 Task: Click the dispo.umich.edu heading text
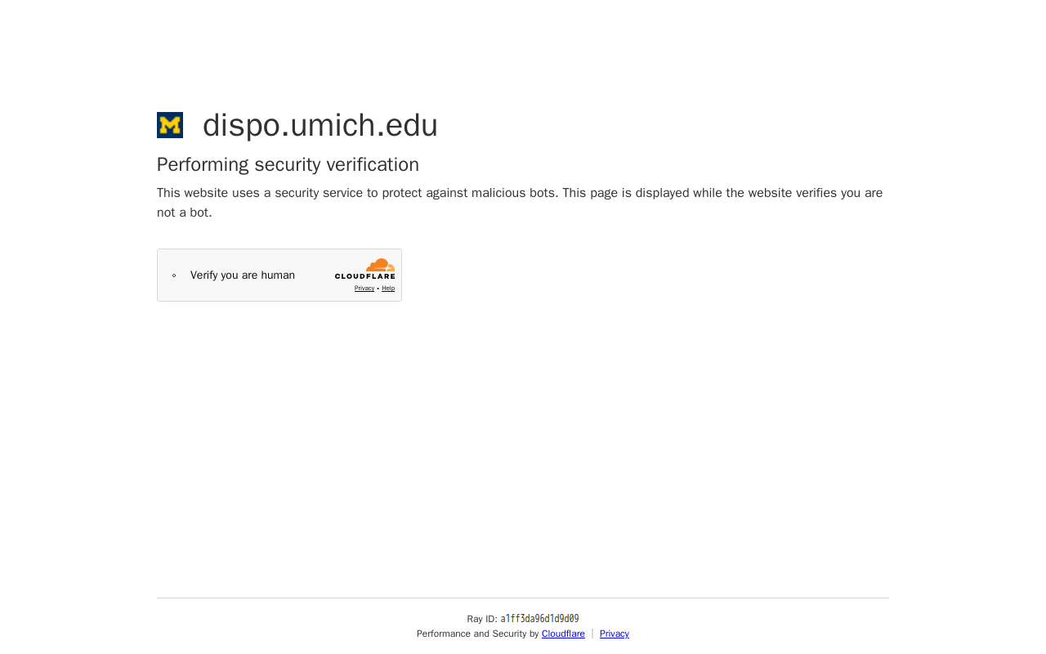point(320,125)
